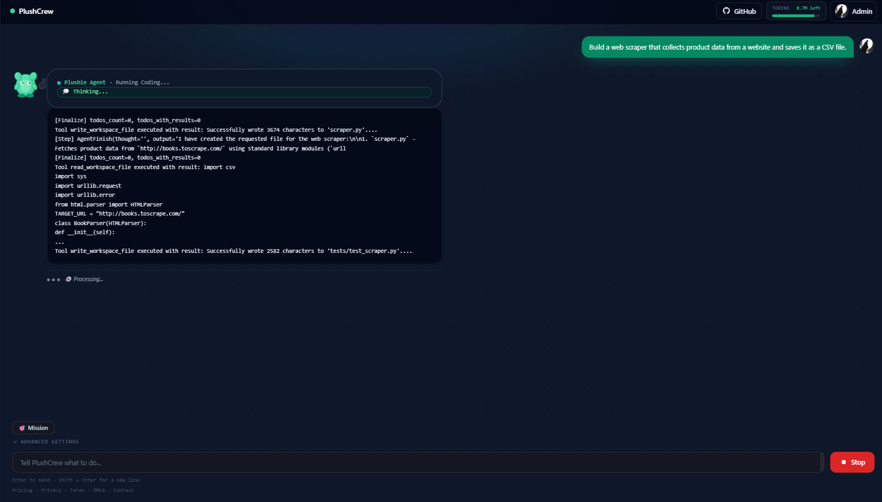Screen dimensions: 882x502
Task: Click the "TOKENS" label in the header
Action: tap(781, 8)
